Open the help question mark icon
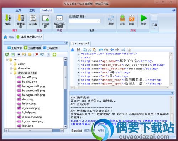The height and width of the screenshot is (141, 178). [x=174, y=10]
